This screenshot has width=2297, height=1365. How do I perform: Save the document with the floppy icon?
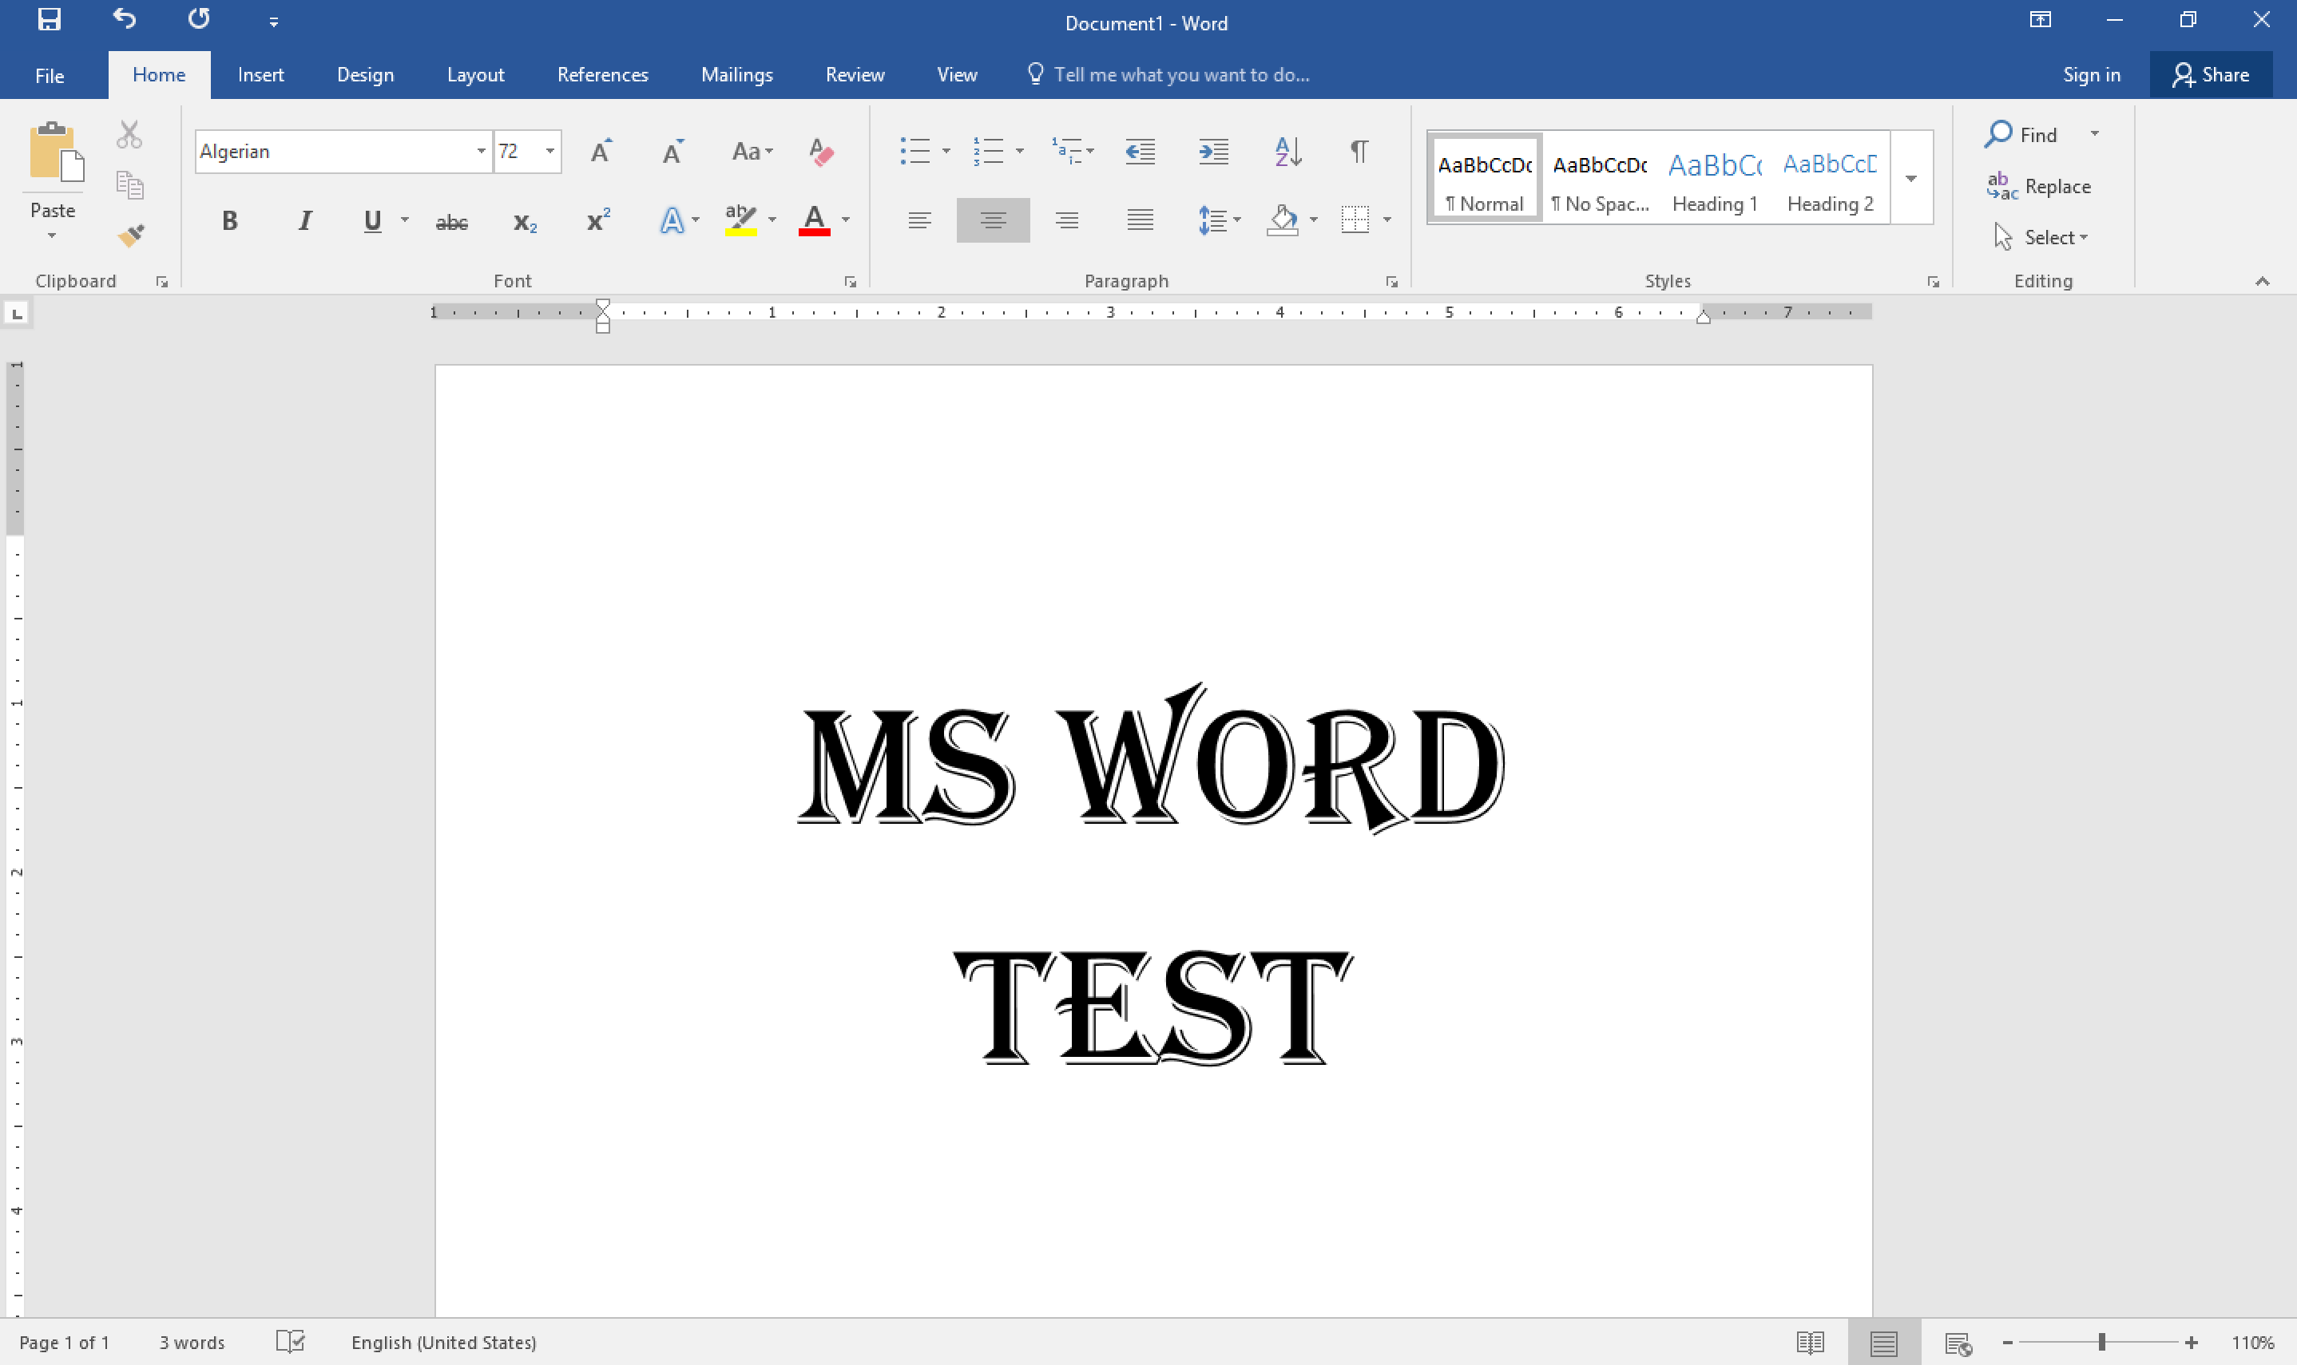pyautogui.click(x=49, y=20)
